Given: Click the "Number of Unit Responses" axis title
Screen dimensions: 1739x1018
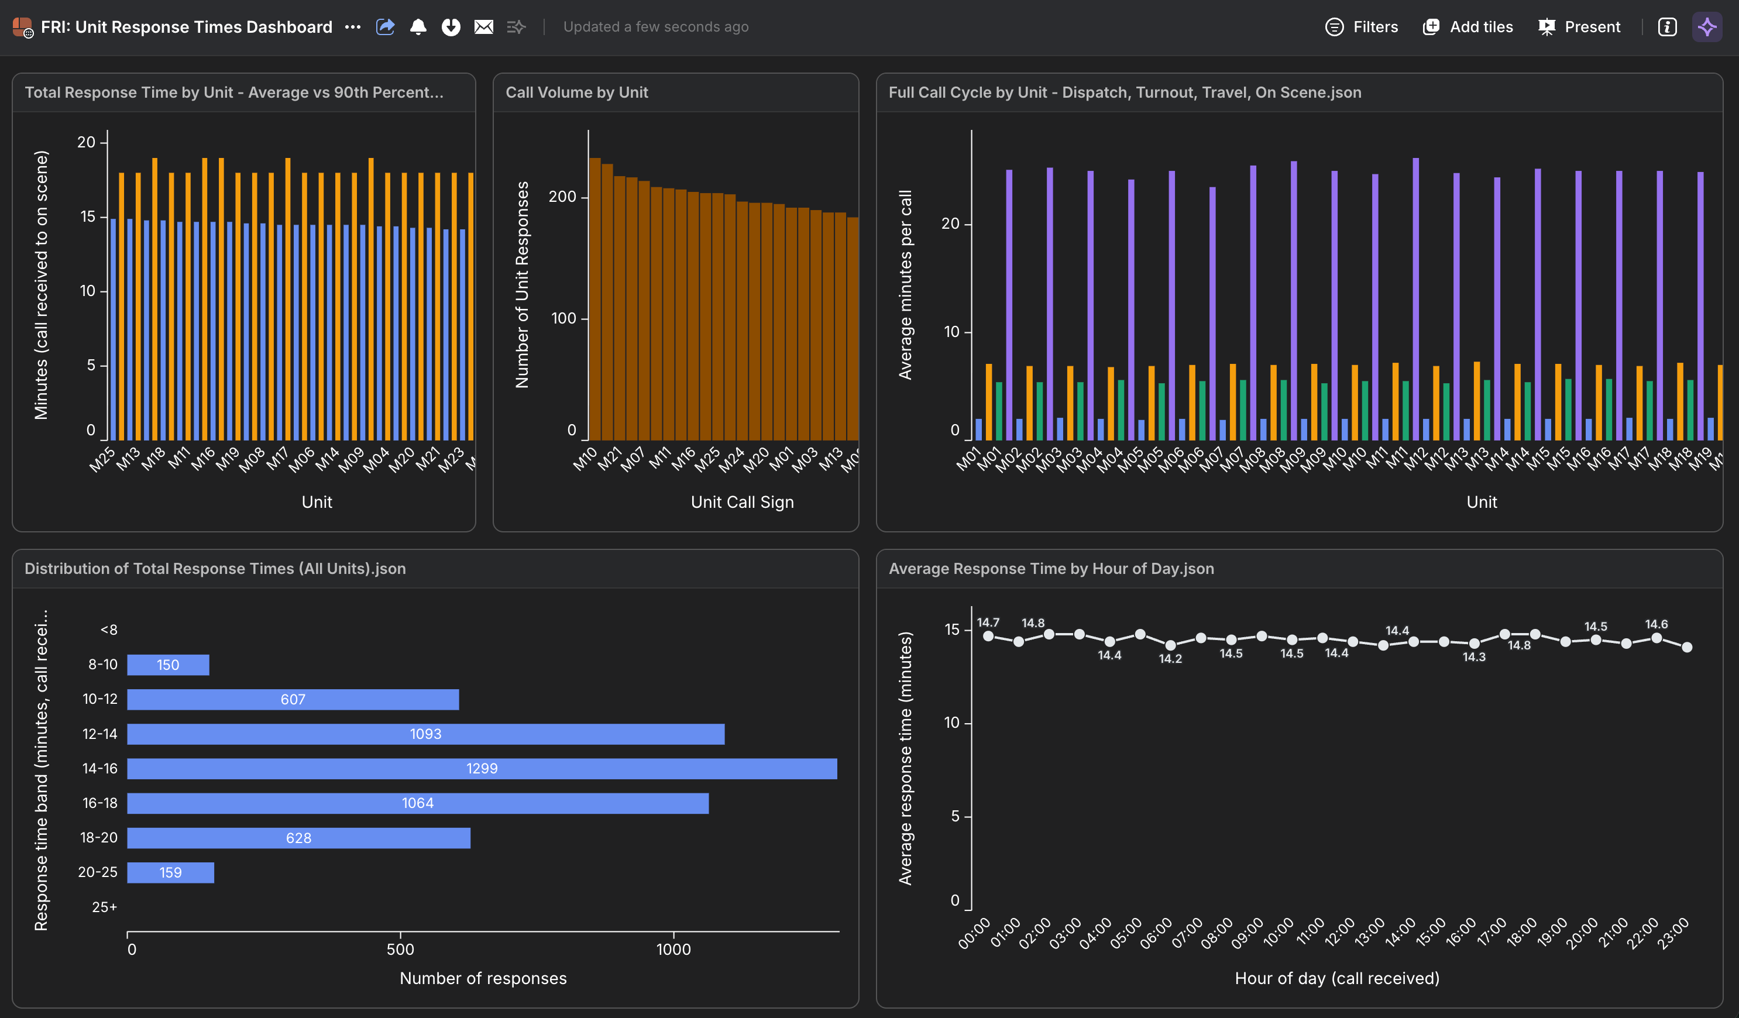Looking at the screenshot, I should (522, 284).
